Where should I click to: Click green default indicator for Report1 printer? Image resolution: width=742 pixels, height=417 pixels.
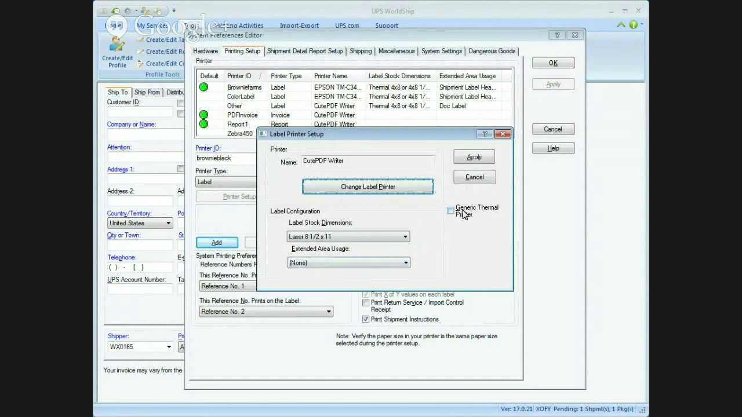203,124
